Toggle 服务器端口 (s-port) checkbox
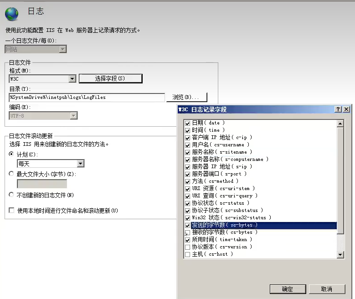The image size is (355, 299). 187,175
